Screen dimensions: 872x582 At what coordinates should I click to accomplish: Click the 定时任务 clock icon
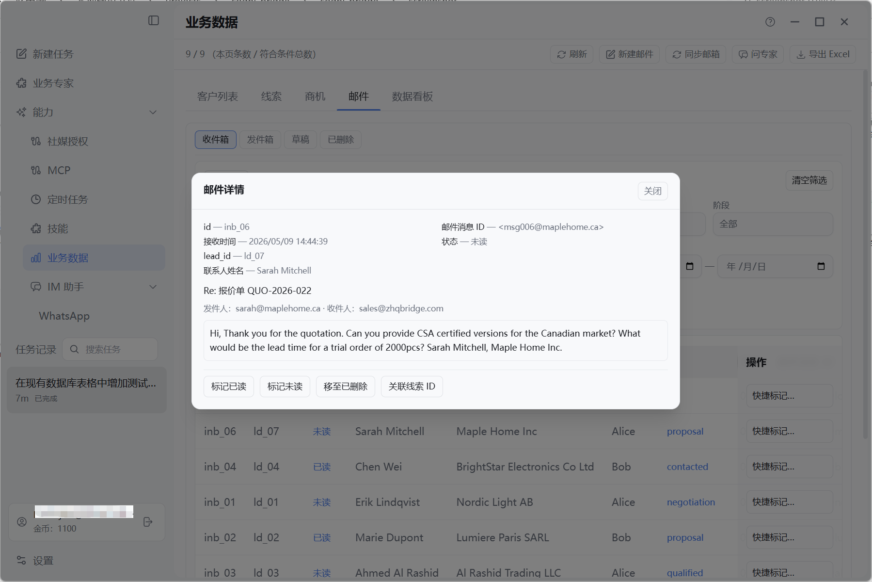[x=36, y=199]
